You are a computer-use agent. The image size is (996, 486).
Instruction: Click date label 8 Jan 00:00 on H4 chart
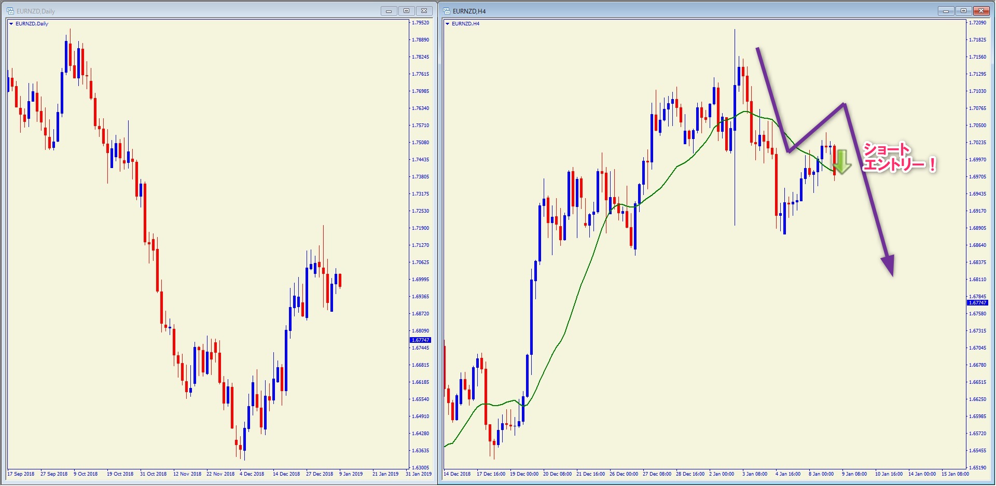(x=821, y=474)
